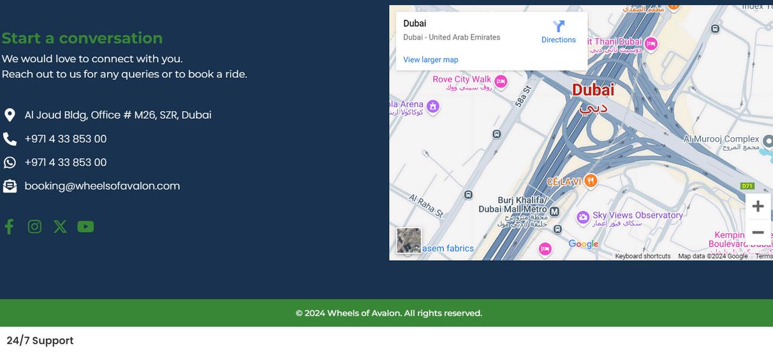Click the Al Joud Bldg address text
The width and height of the screenshot is (773, 363).
[117, 115]
